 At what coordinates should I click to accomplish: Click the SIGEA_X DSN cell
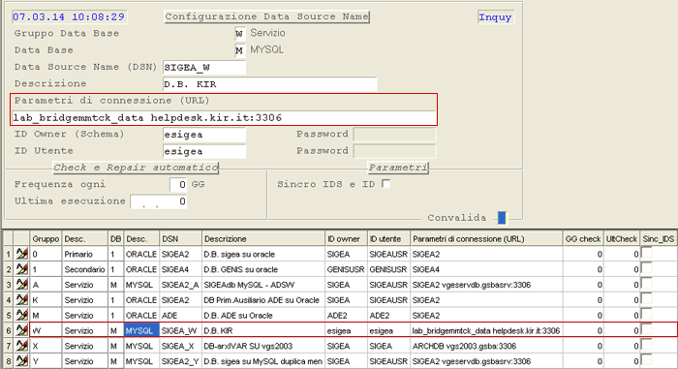180,346
